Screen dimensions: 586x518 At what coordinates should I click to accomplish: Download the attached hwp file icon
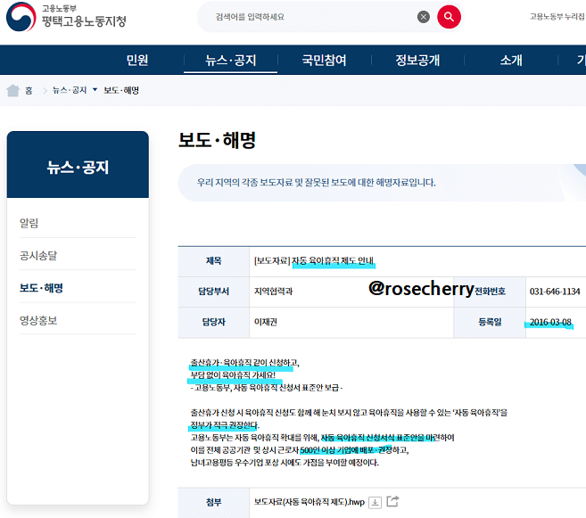tap(375, 502)
